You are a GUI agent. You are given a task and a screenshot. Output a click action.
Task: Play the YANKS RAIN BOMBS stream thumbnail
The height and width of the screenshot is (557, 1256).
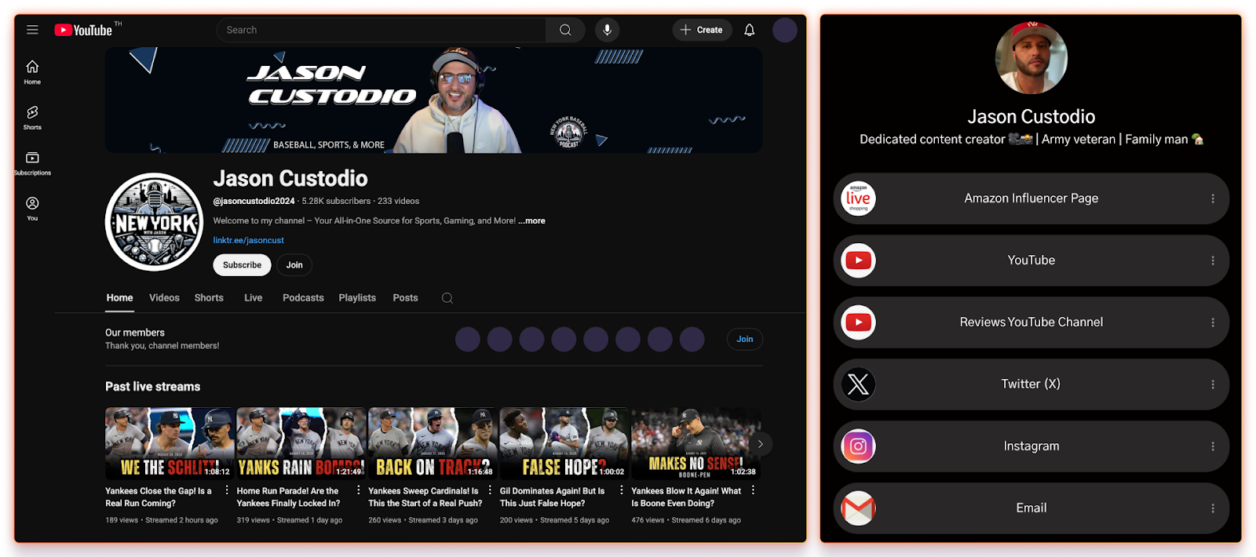(x=301, y=443)
